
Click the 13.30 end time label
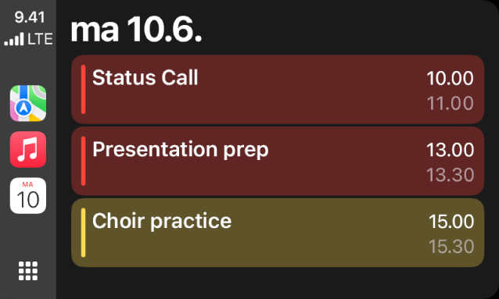(450, 175)
